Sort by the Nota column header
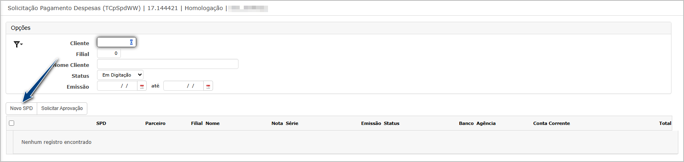The image size is (684, 162). (277, 123)
